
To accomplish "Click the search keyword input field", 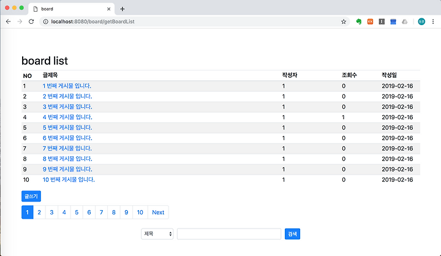I will click(229, 234).
